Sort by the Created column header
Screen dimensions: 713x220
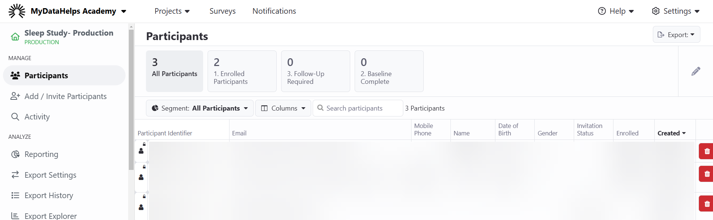(x=671, y=133)
